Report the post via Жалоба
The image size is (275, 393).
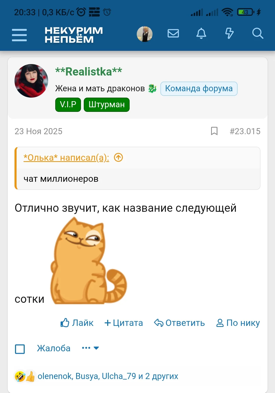[x=54, y=348]
